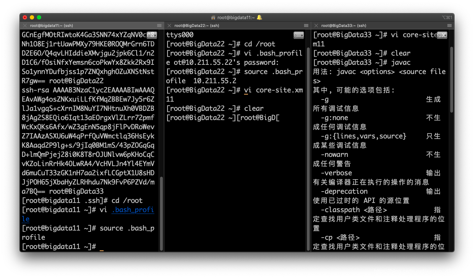Open the .bash_profi link in bigdata11 pane

point(133,210)
